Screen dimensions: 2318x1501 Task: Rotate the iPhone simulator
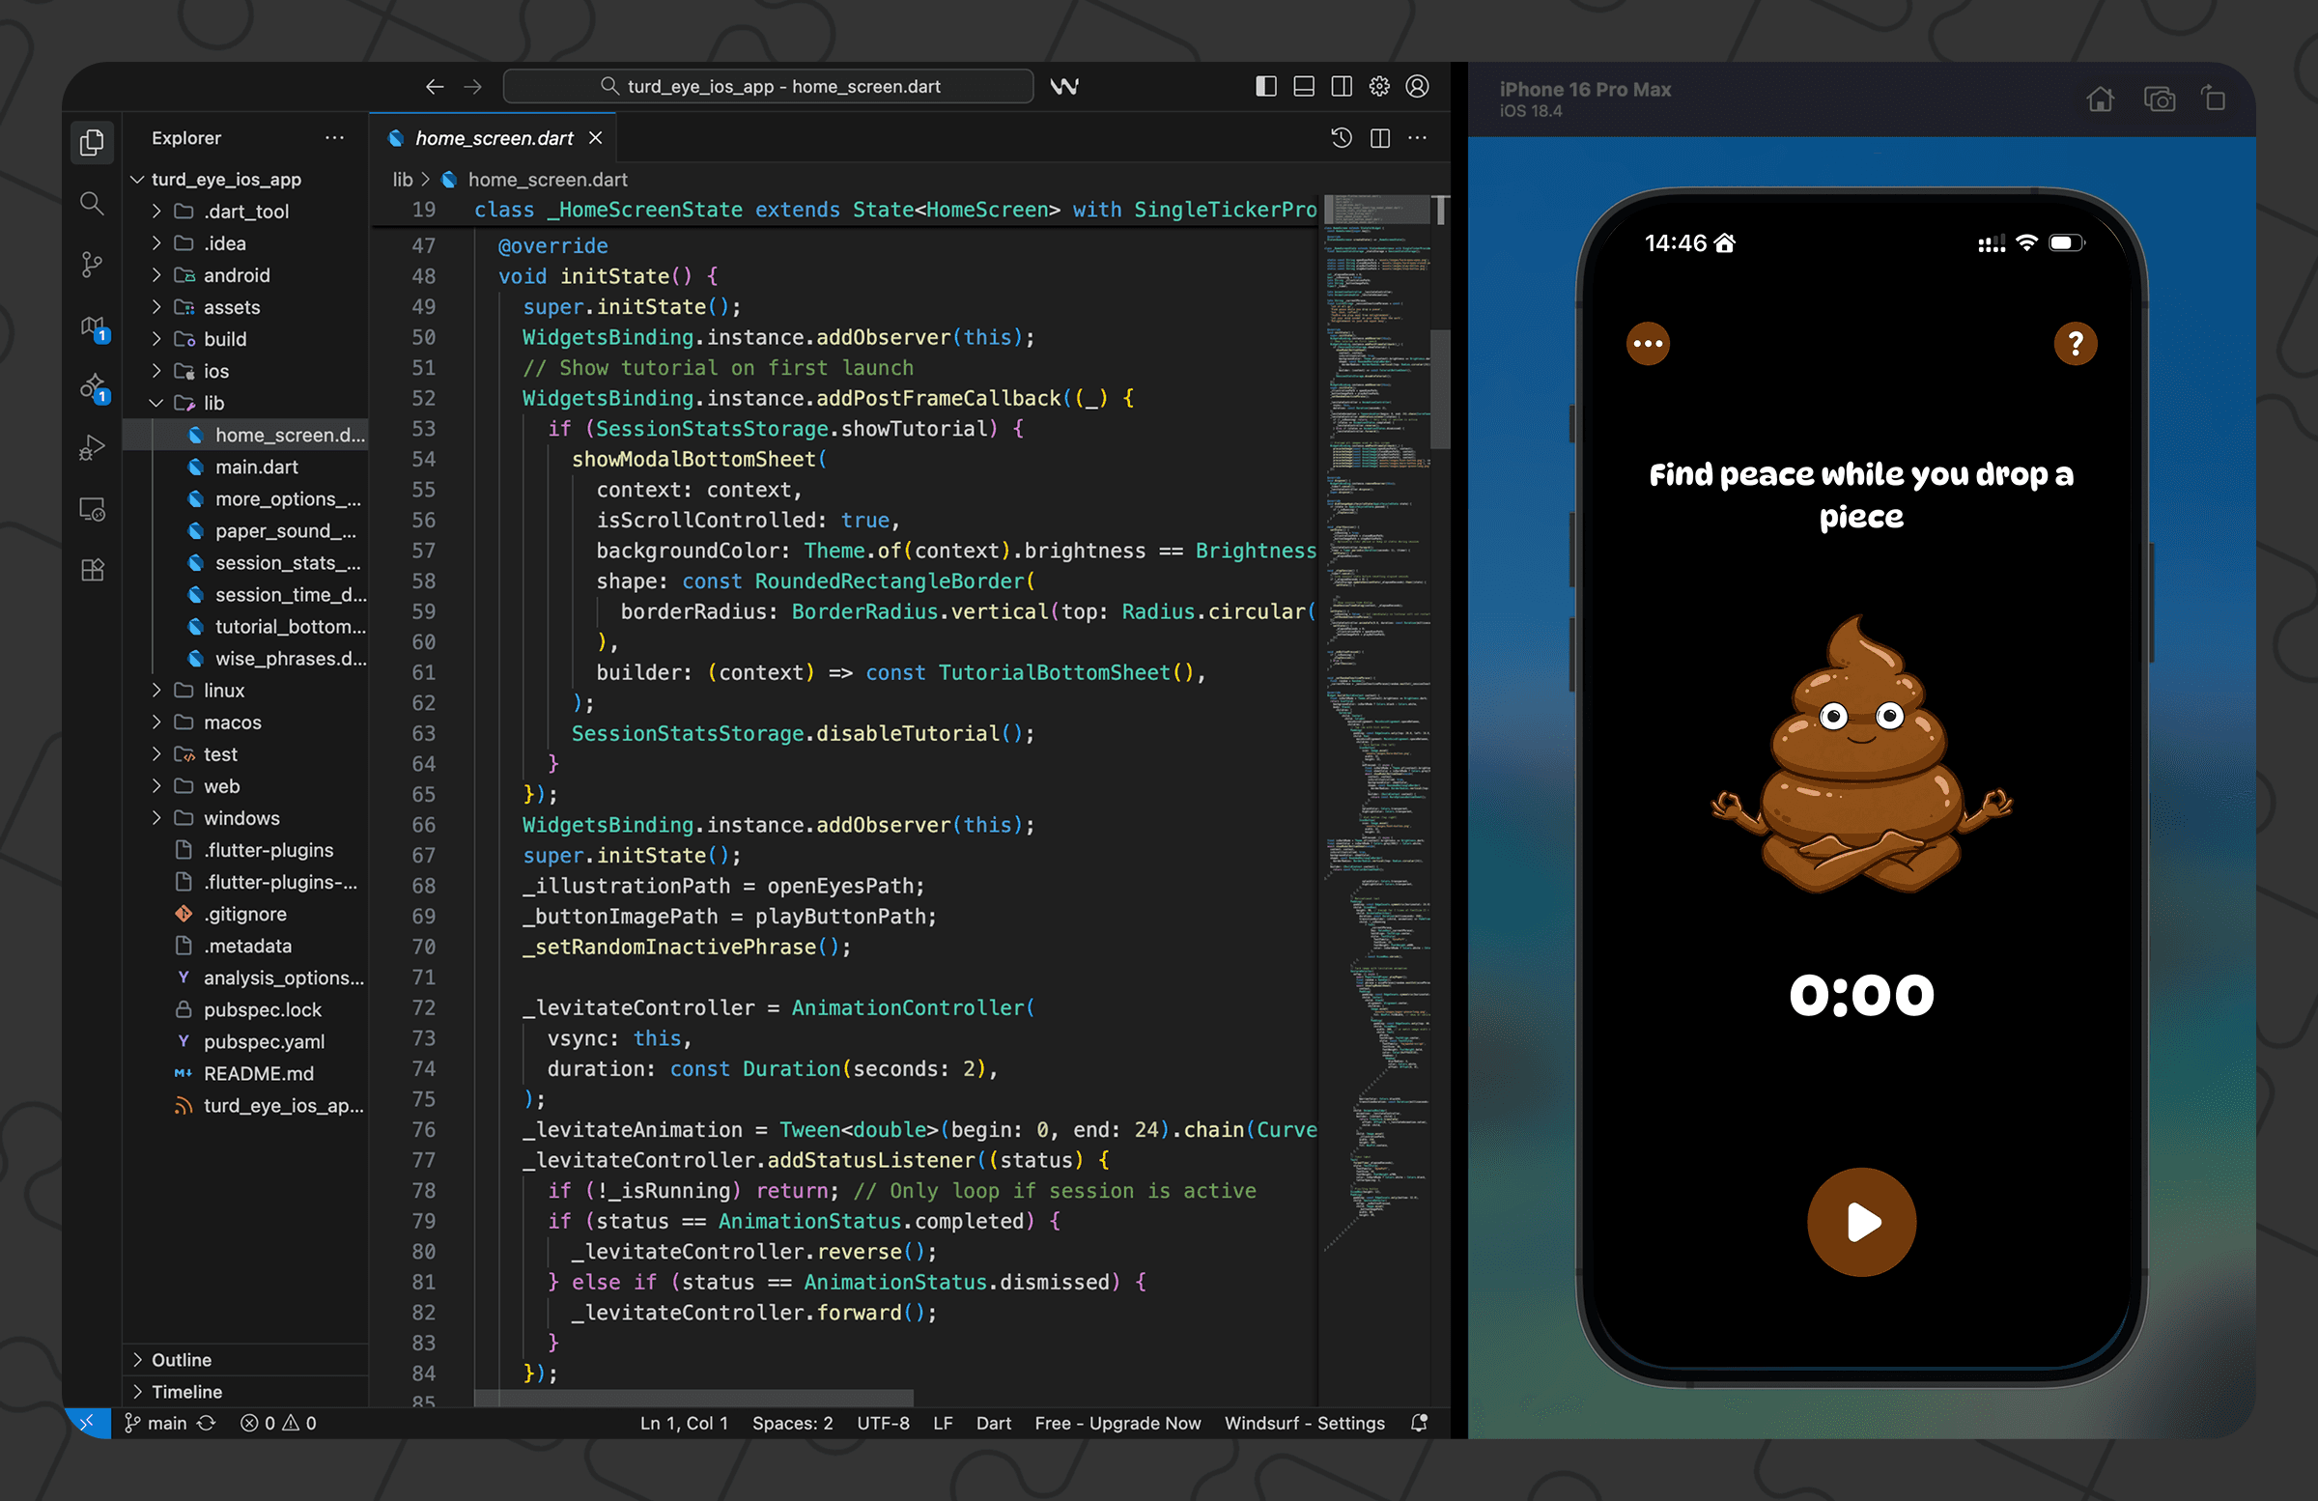(x=2212, y=99)
